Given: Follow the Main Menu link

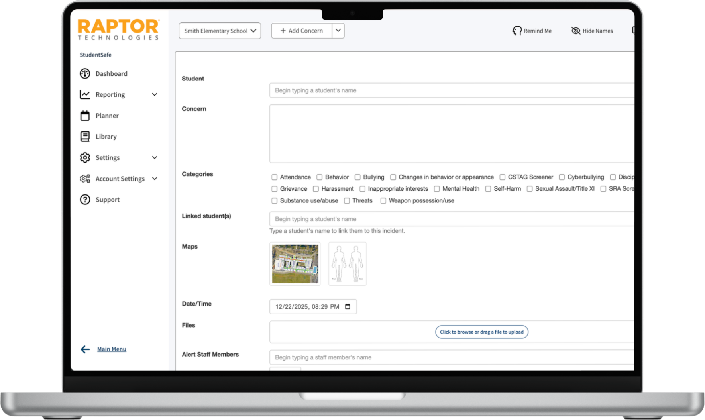Looking at the screenshot, I should click(112, 349).
